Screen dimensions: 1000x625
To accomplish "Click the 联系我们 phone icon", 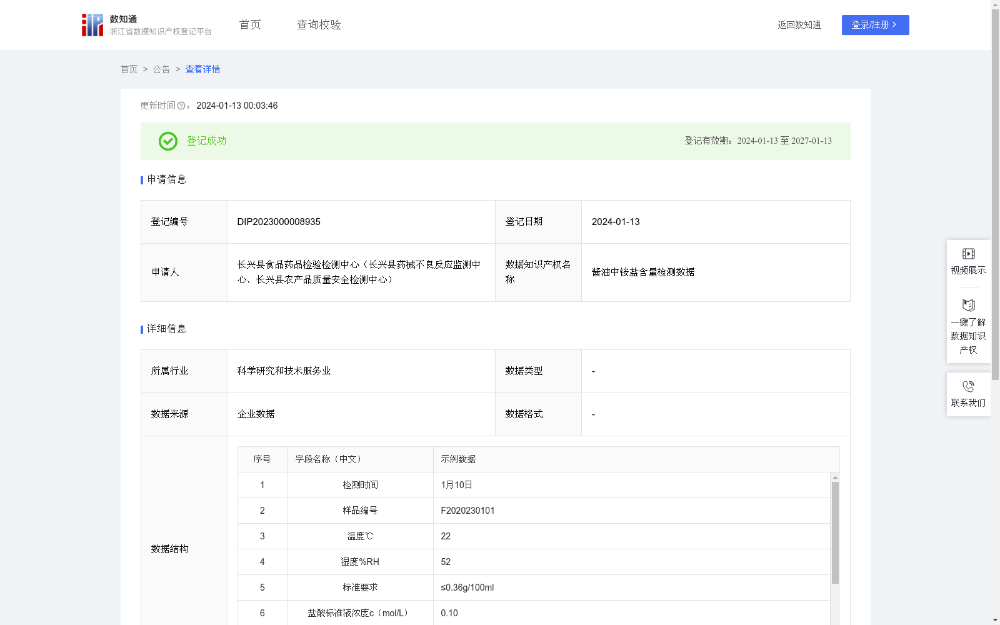I will (x=968, y=386).
